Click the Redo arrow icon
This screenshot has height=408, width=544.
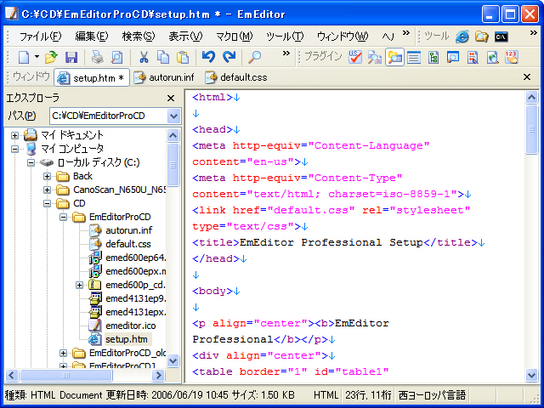[x=229, y=57]
